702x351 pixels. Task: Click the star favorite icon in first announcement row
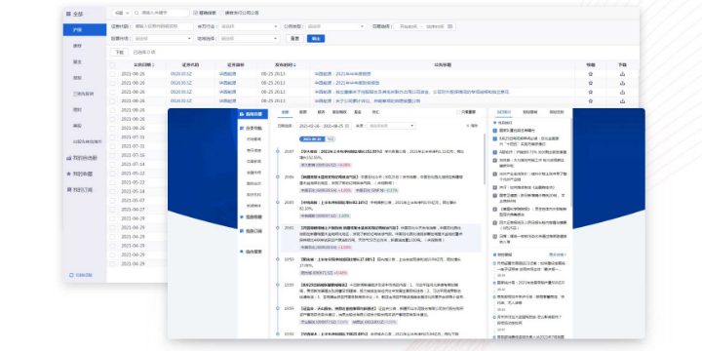[591, 74]
